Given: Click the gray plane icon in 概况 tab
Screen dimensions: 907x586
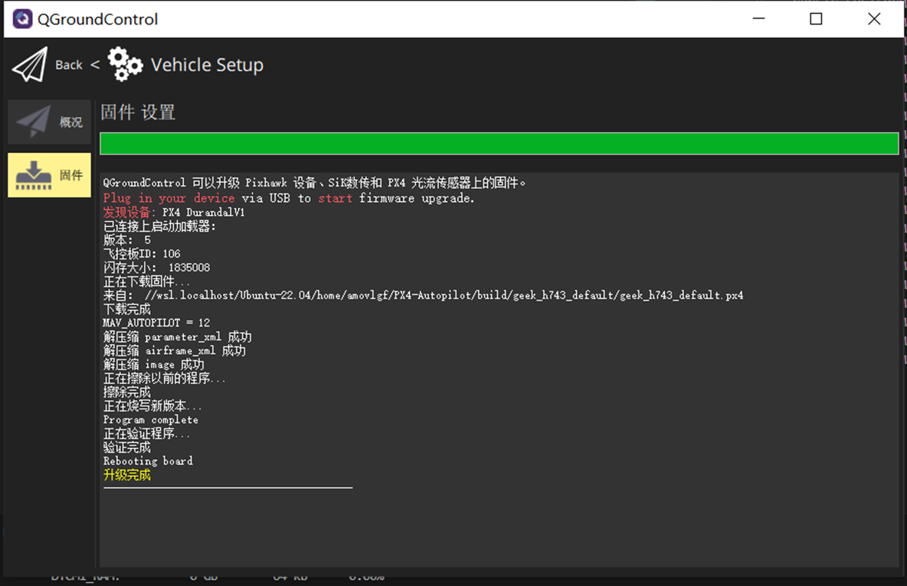Looking at the screenshot, I should coord(33,122).
